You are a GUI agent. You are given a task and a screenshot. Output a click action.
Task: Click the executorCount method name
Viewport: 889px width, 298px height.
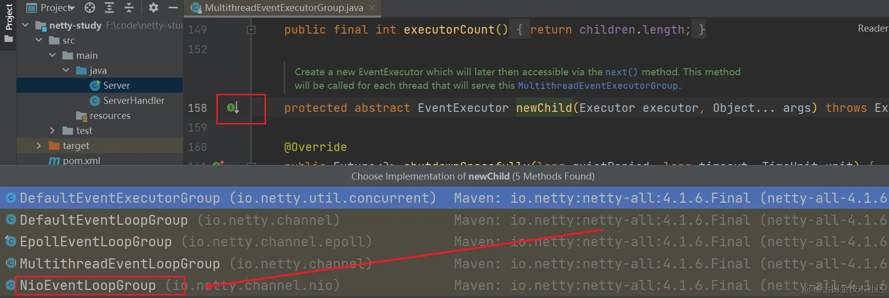tap(449, 30)
